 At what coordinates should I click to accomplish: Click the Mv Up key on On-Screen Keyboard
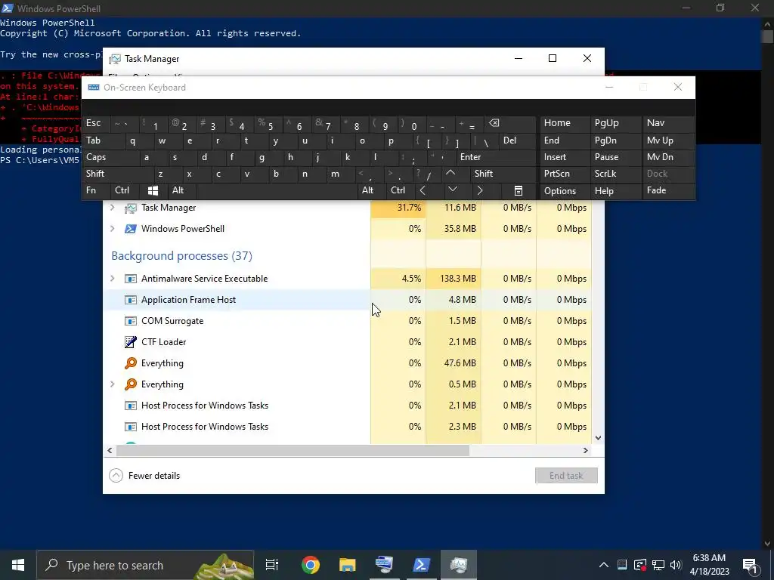[x=667, y=140]
